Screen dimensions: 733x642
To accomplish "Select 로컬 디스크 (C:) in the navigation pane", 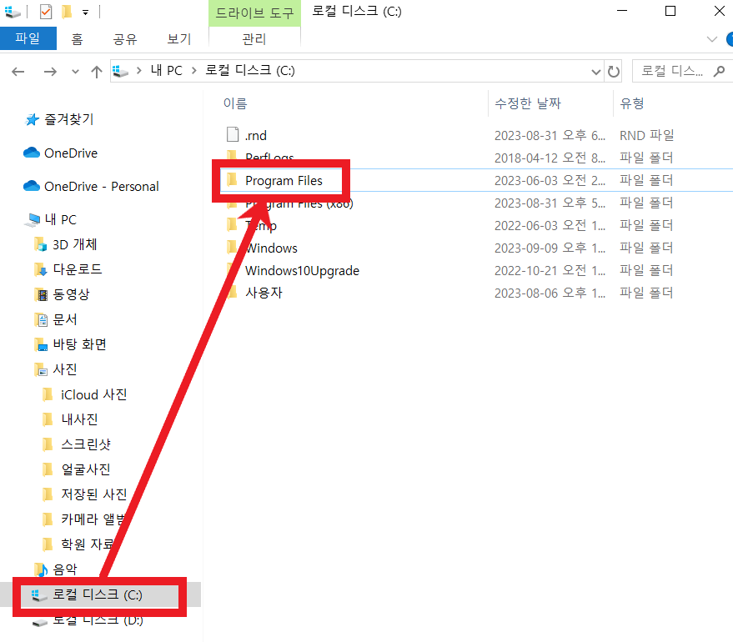I will coord(98,594).
